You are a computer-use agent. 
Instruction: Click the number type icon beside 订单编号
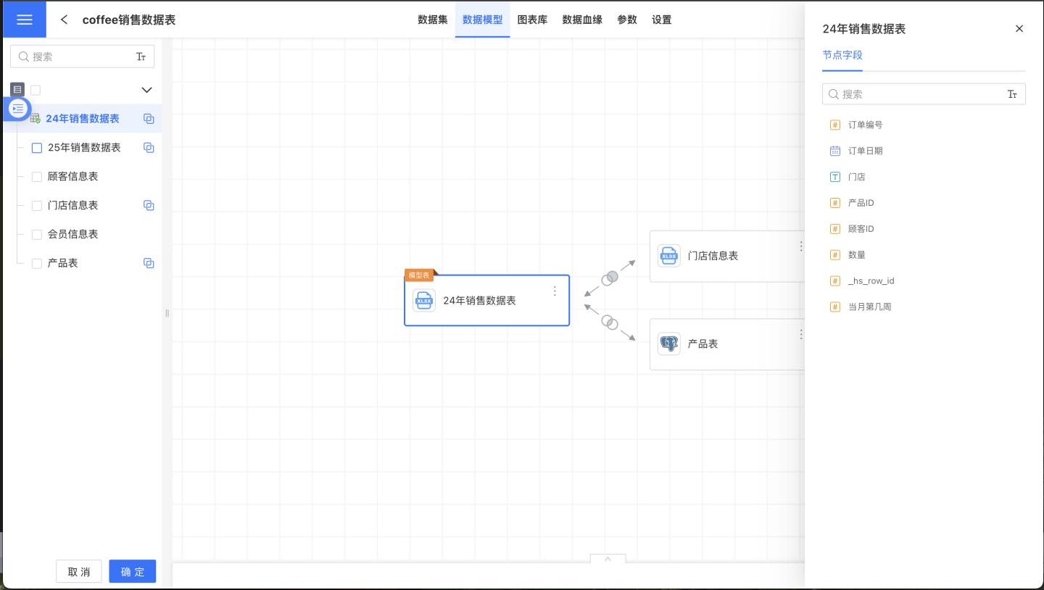coord(834,125)
